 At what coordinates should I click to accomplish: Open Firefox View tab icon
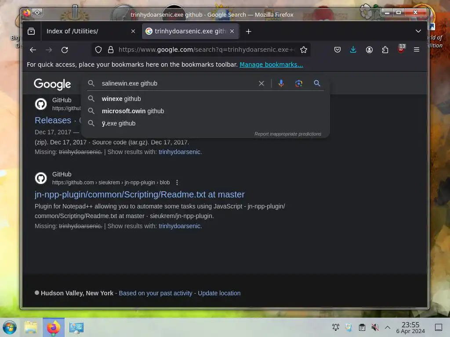(x=31, y=31)
